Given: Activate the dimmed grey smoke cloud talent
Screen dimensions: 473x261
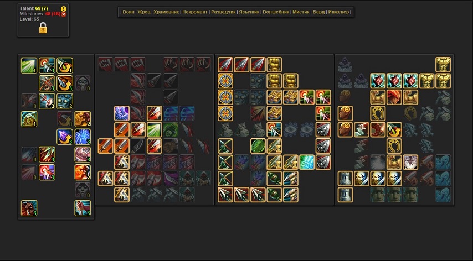Looking at the screenshot, I should point(378,162).
